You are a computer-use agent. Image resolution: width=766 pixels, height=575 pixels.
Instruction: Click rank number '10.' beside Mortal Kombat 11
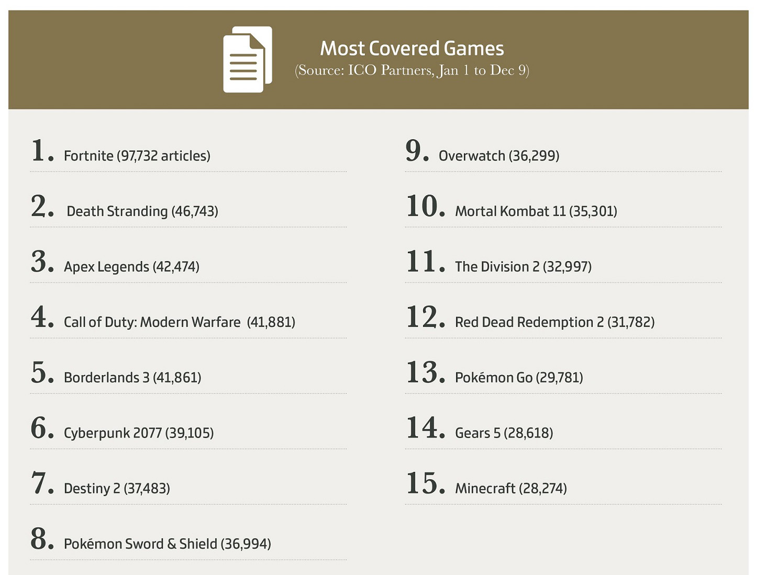tap(426, 206)
